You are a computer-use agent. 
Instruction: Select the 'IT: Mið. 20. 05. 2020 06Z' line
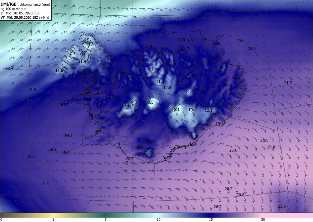pos(20,13)
